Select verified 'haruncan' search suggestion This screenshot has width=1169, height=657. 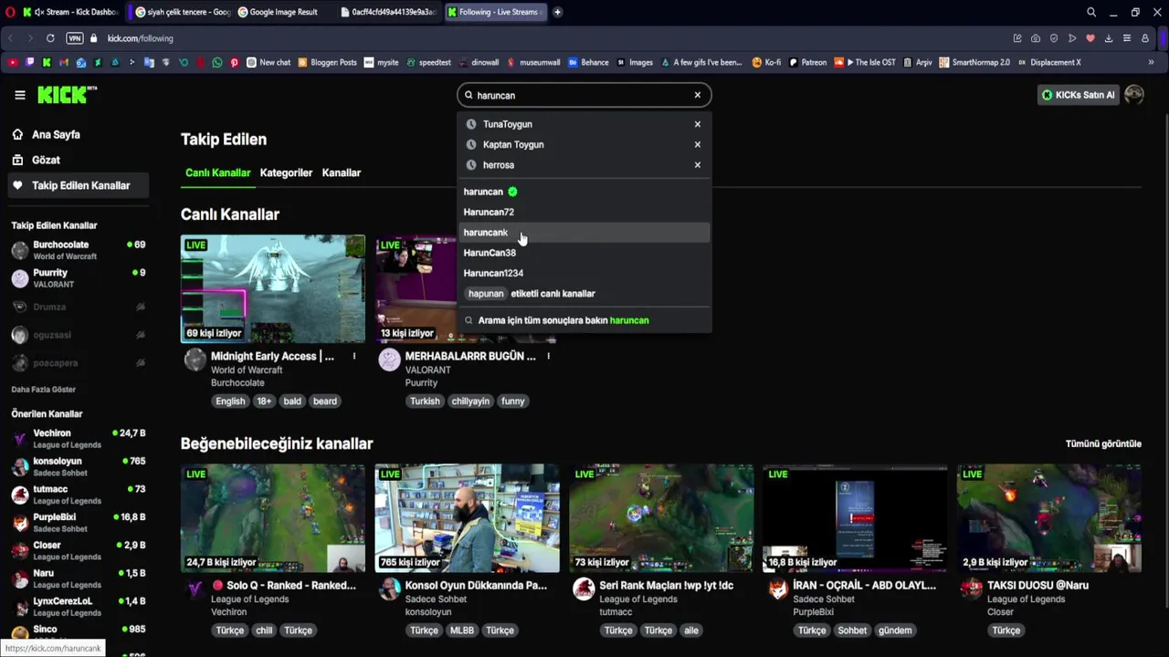click(x=584, y=192)
